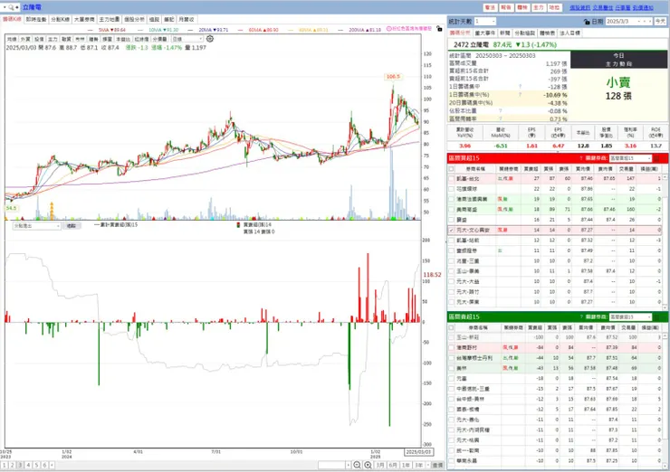
Task: Select page 1 of the chart layouts
Action: pos(5,465)
